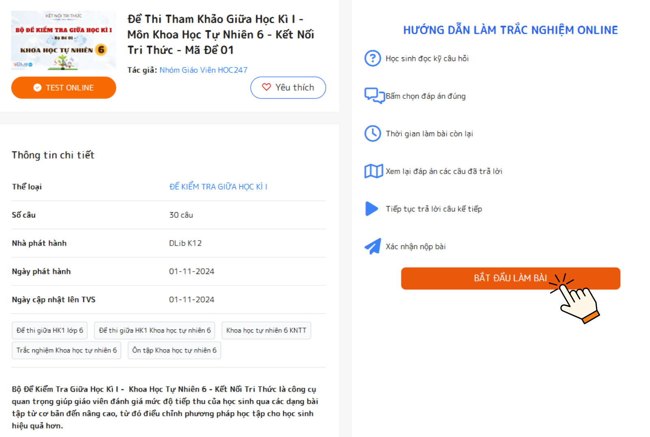Select tag Trắc nghiệm Khoa học tự nhiên 6
The height and width of the screenshot is (437, 650).
(67, 350)
